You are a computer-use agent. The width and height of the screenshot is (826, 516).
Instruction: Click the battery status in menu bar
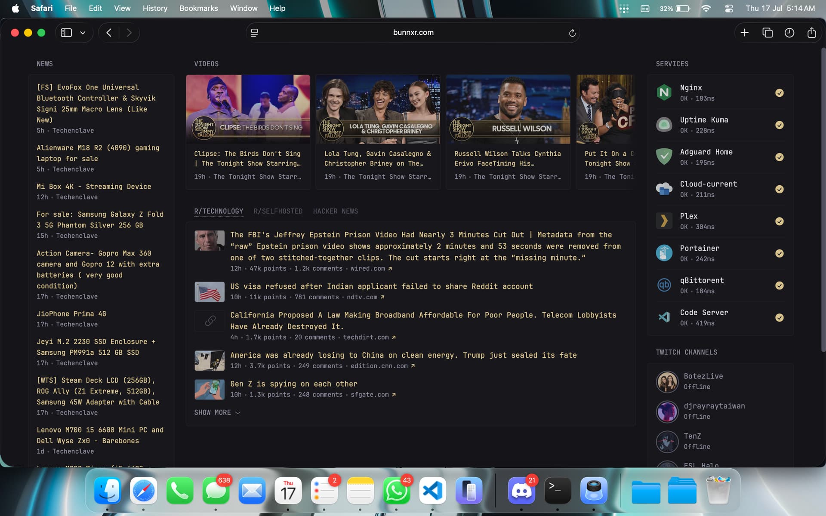click(x=675, y=8)
